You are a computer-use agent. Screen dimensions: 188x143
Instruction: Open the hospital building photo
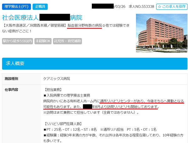[x=162, y=33]
